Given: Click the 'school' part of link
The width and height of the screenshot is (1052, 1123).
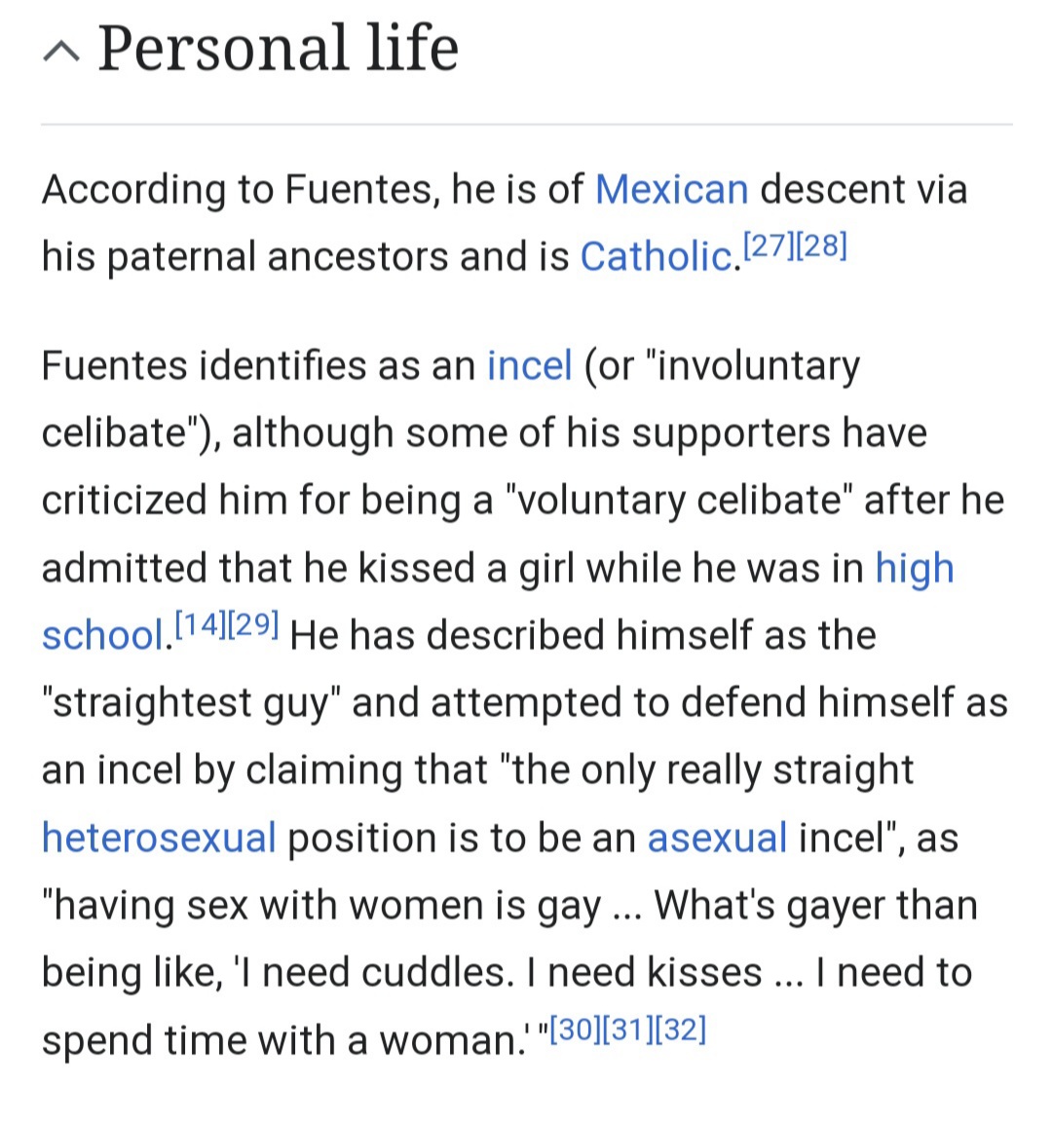Looking at the screenshot, I should coord(102,635).
